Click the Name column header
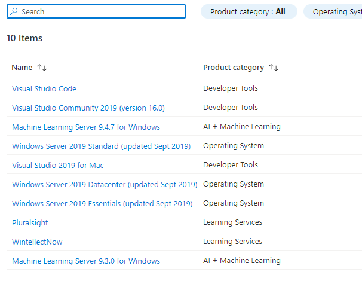Viewport: 362px width, 290px height. (22, 67)
